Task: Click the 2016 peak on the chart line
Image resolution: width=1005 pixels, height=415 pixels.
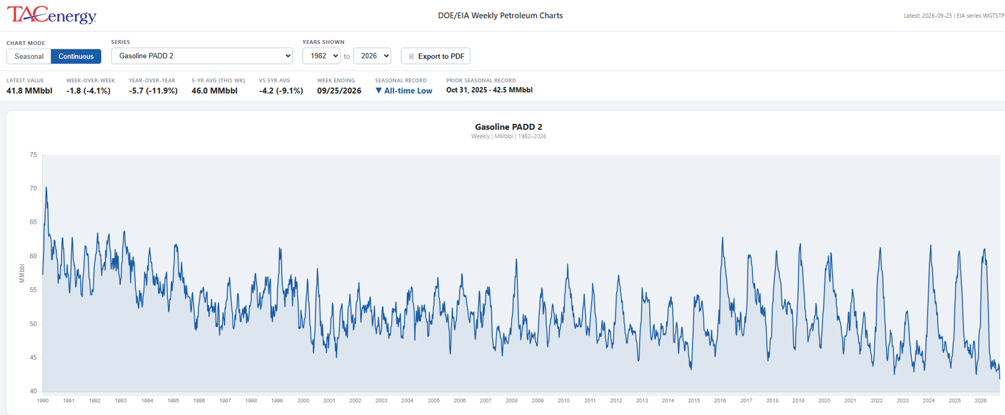Action: (x=723, y=237)
